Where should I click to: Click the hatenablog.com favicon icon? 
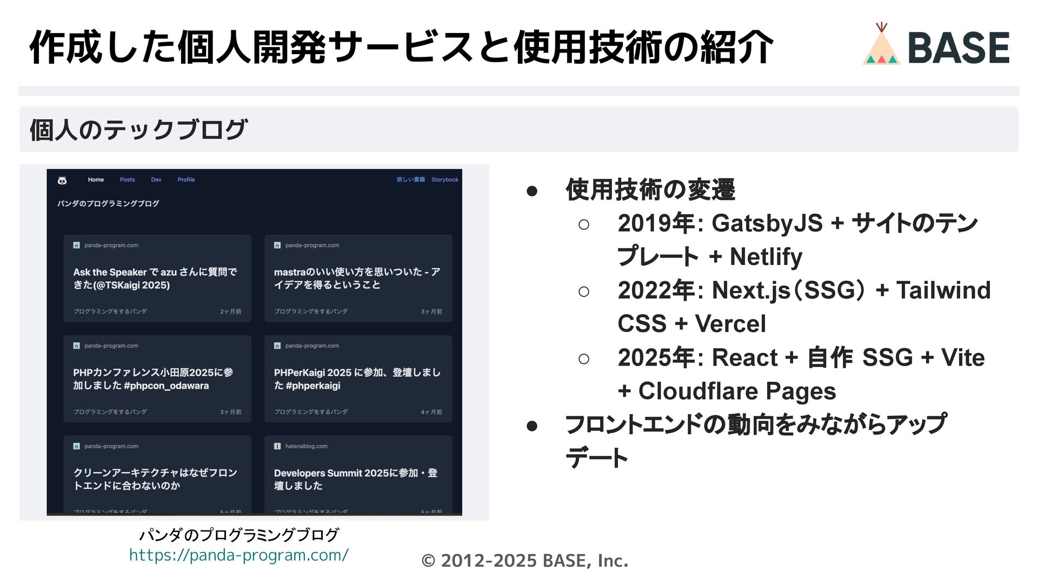pyautogui.click(x=277, y=447)
